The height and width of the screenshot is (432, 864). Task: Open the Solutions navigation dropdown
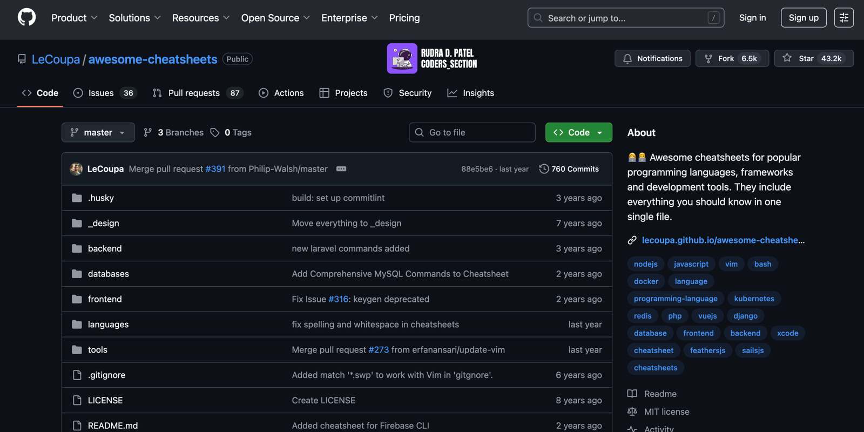pyautogui.click(x=134, y=18)
